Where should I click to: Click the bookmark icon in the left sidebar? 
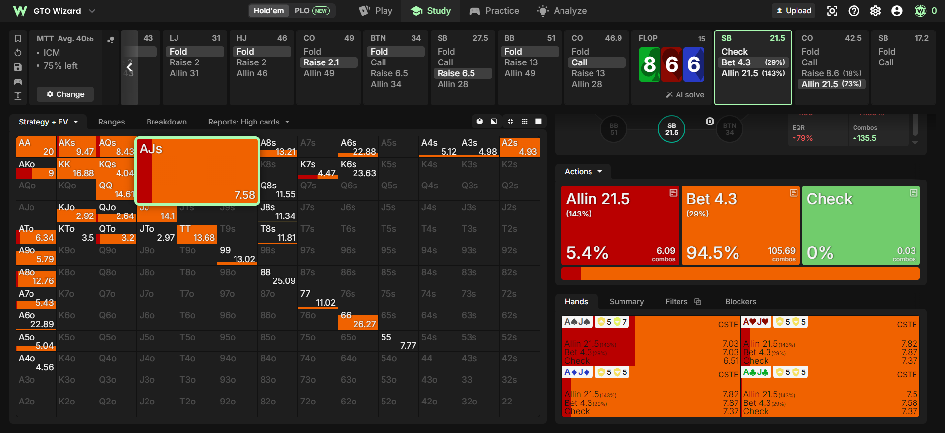[x=18, y=38]
